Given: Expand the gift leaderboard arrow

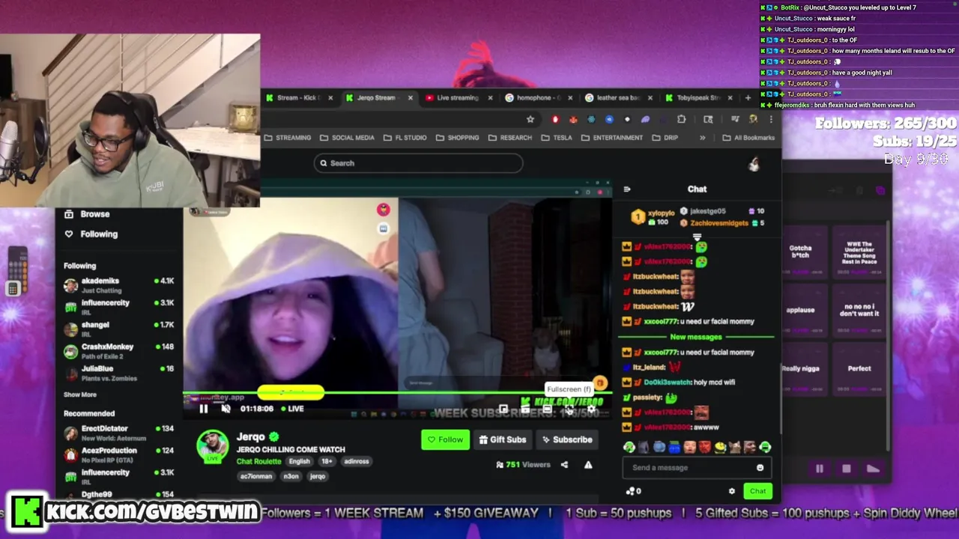Looking at the screenshot, I should pyautogui.click(x=697, y=237).
